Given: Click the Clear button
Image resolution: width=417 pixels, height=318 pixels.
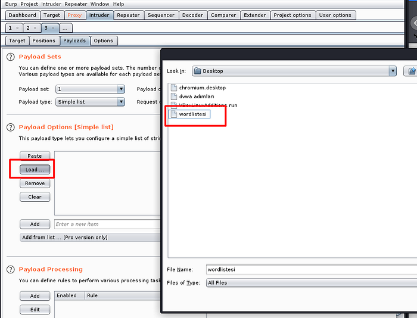Looking at the screenshot, I should [35, 197].
